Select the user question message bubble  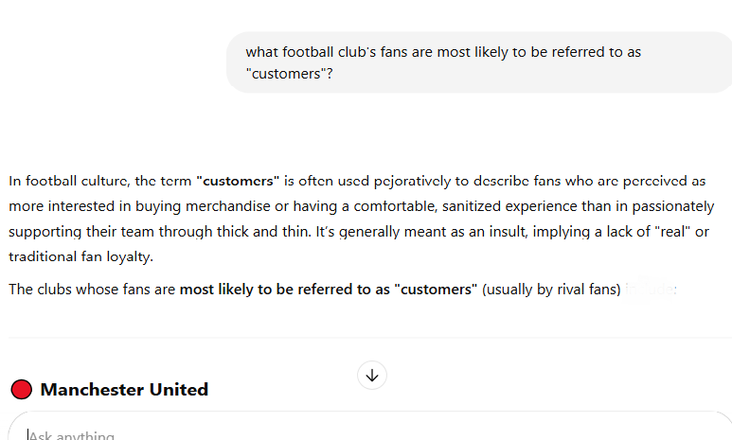[479, 62]
